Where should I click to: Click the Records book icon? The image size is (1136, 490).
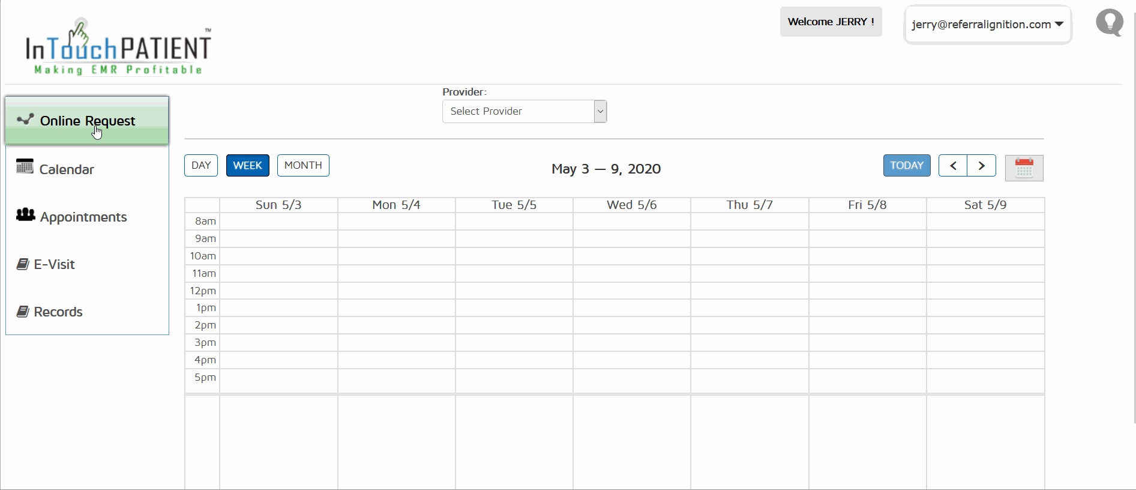pos(23,311)
